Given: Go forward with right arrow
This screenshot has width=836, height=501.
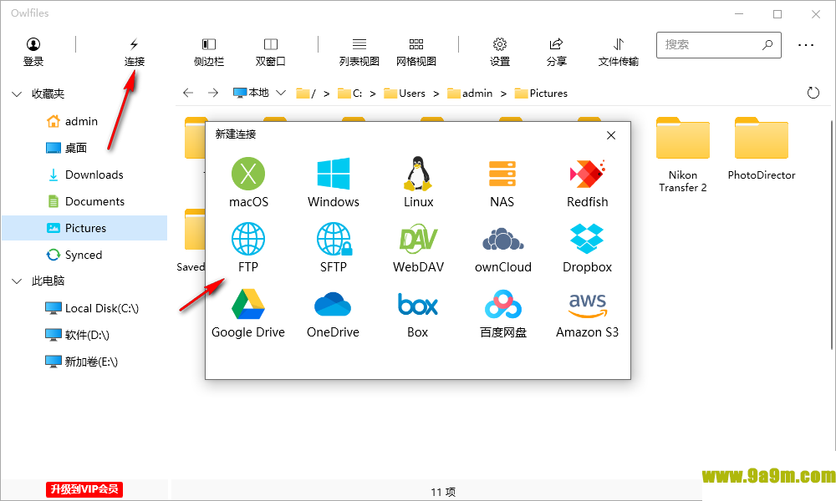Looking at the screenshot, I should pos(213,94).
